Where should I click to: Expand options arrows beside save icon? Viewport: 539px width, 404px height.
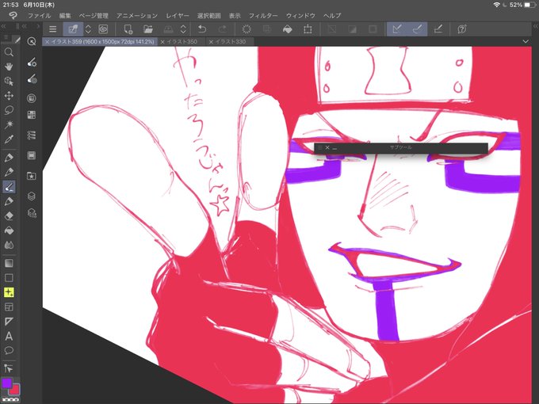click(183, 29)
